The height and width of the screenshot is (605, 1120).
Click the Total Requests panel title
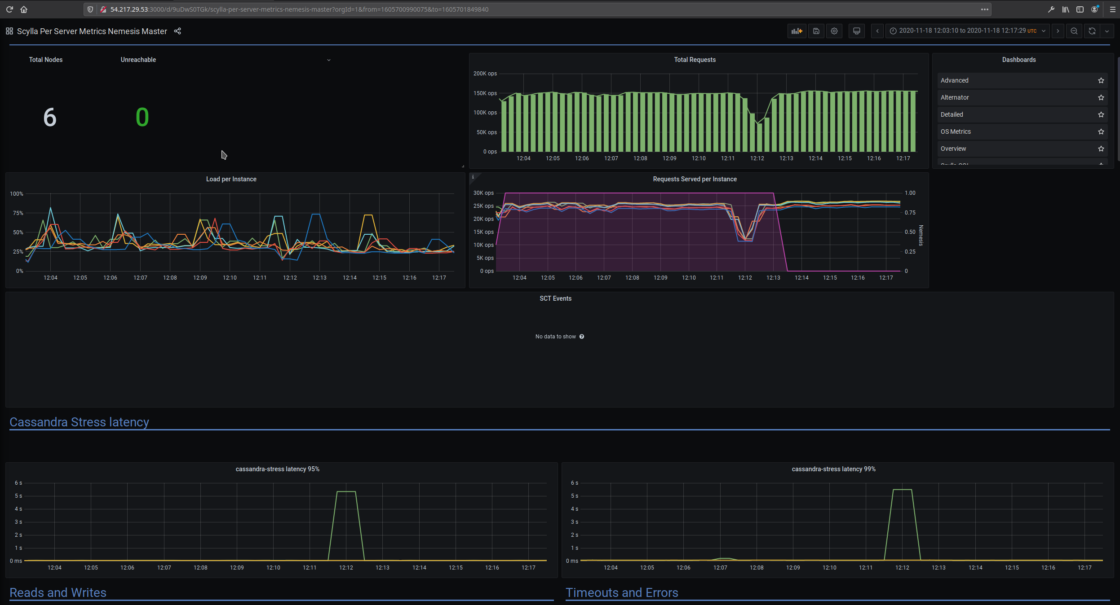[695, 59]
